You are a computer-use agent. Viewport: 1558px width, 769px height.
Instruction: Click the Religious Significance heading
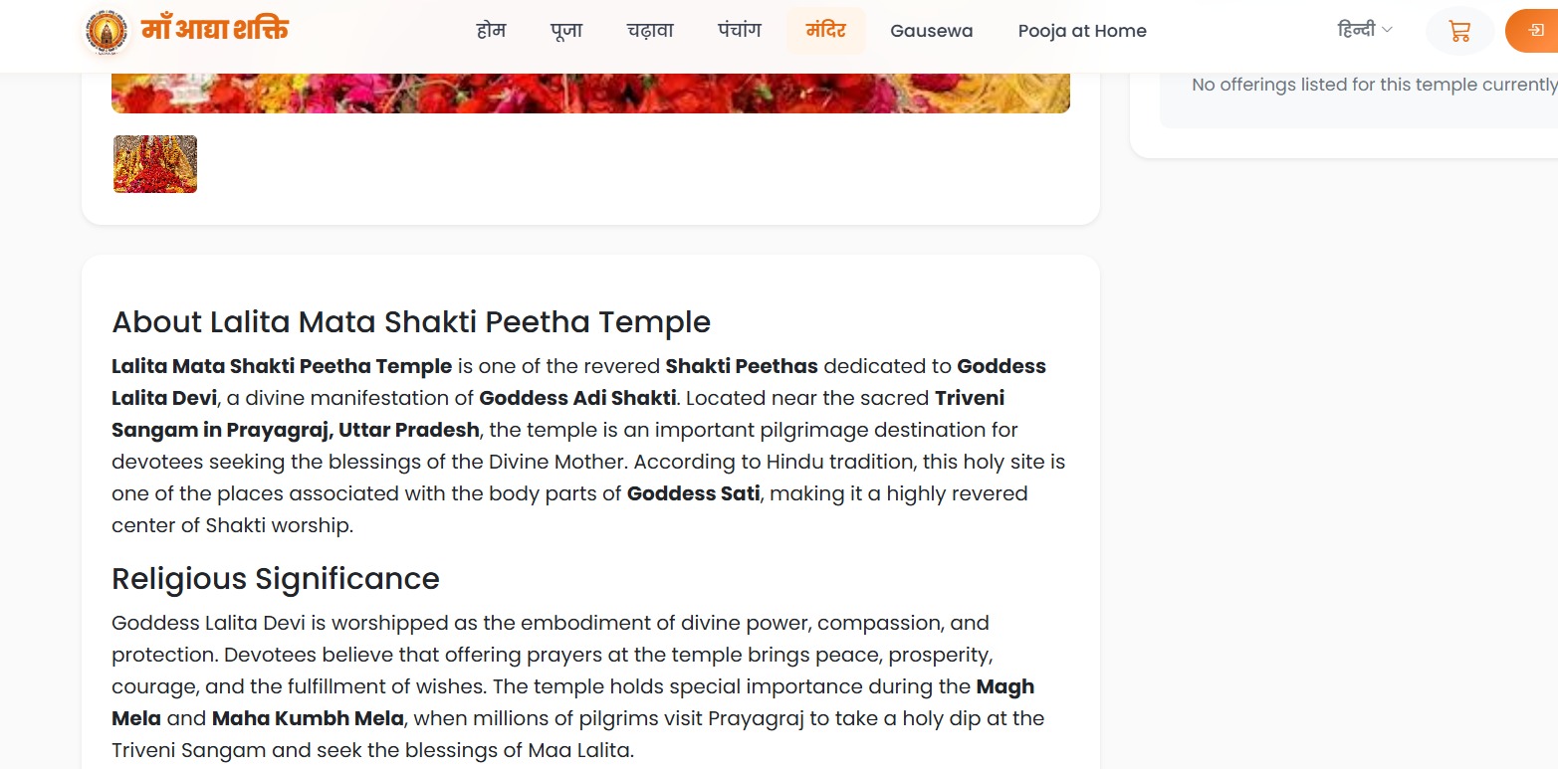[x=276, y=579]
